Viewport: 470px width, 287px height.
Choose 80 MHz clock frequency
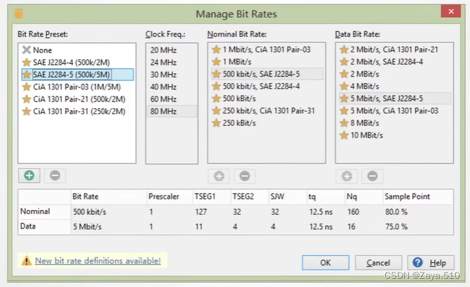(x=172, y=111)
